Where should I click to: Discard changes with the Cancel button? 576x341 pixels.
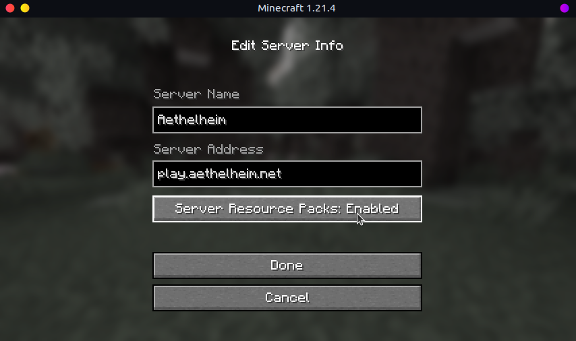pos(287,298)
